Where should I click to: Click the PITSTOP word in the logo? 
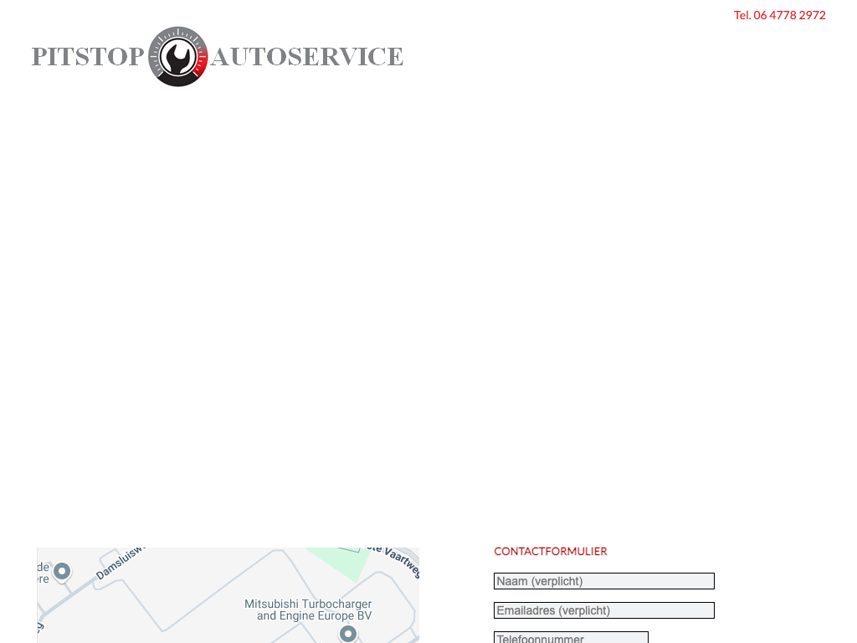point(88,57)
